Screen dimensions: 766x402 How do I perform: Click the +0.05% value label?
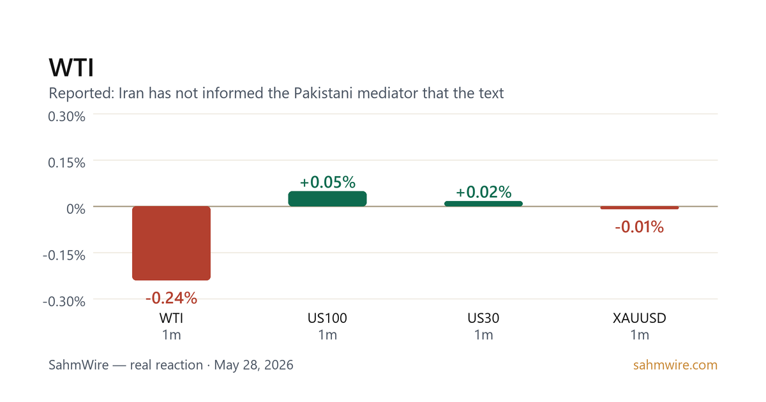click(327, 182)
